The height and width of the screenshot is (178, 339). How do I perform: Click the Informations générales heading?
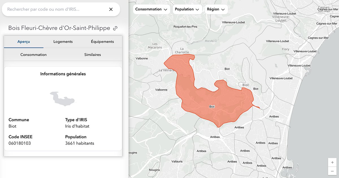tap(63, 74)
